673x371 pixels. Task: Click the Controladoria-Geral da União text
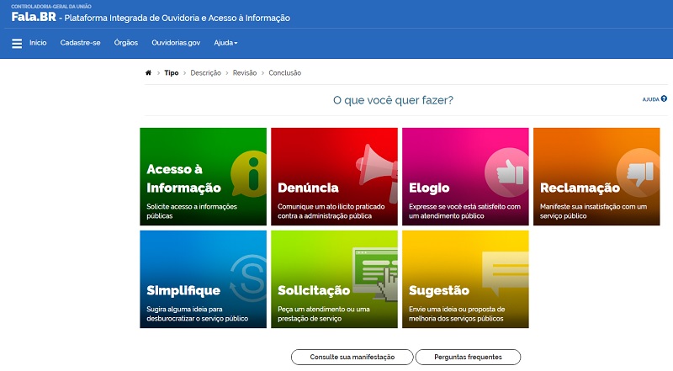(x=51, y=7)
